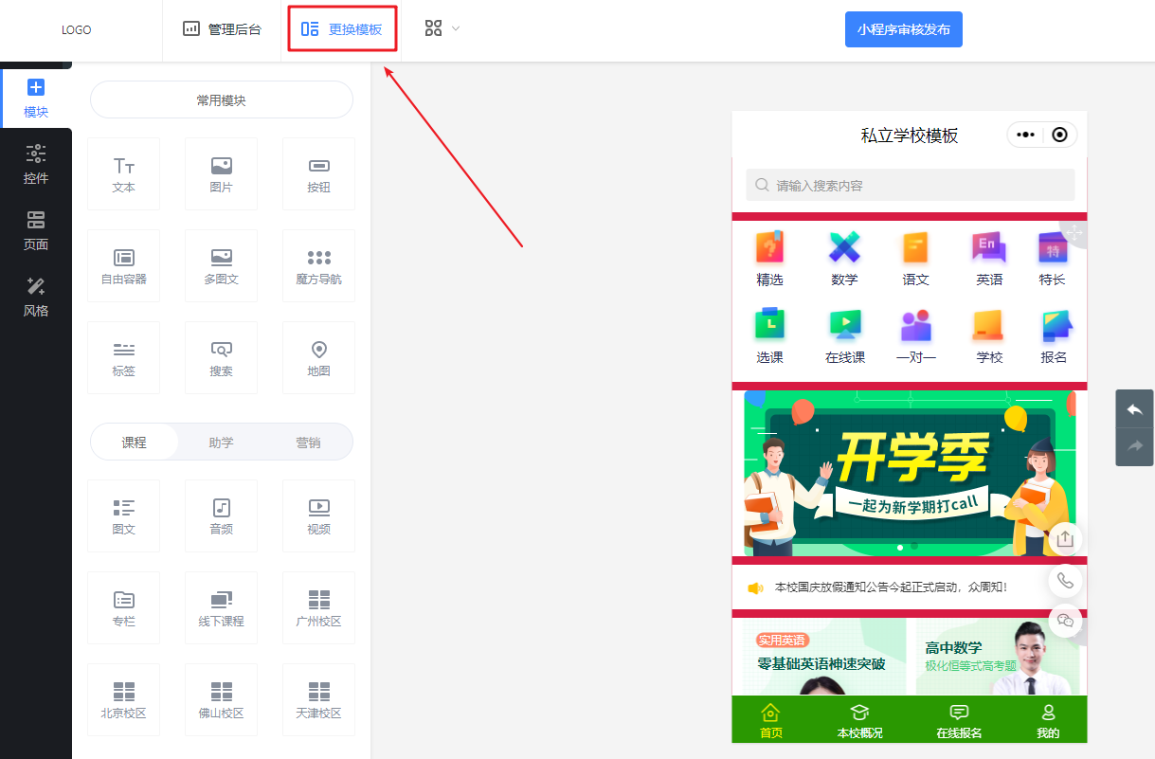This screenshot has height=759, width=1155.
Task: Click 更换模板 to change template
Action: (342, 29)
